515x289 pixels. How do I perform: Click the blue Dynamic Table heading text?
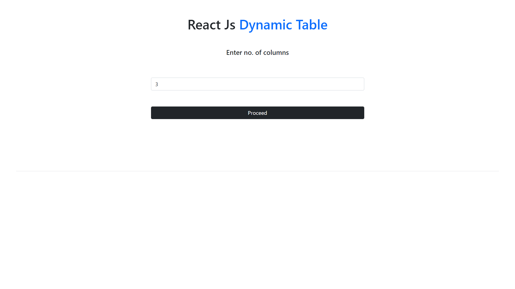click(x=283, y=25)
